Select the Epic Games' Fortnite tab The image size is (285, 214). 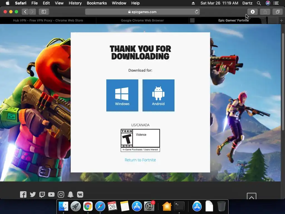point(234,20)
